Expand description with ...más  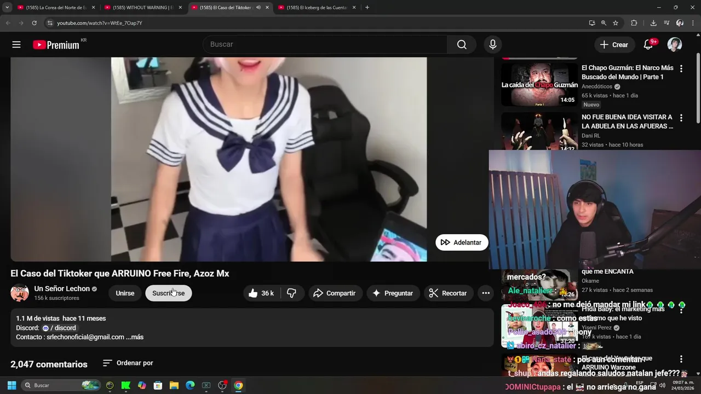pos(135,337)
